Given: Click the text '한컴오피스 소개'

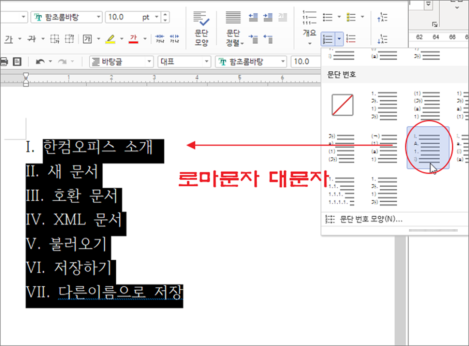Looking at the screenshot, I should point(98,147).
